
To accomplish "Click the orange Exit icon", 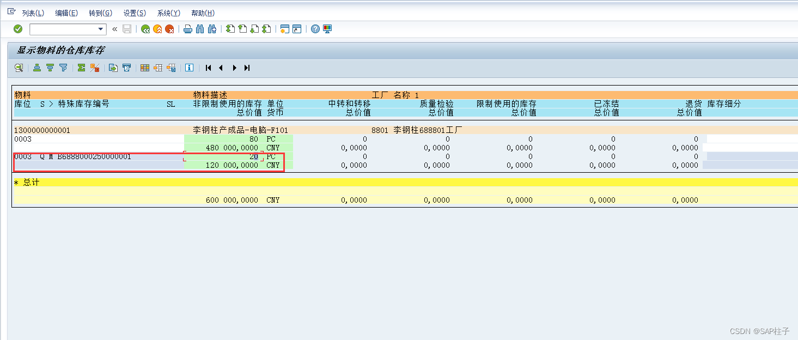I will [x=157, y=29].
